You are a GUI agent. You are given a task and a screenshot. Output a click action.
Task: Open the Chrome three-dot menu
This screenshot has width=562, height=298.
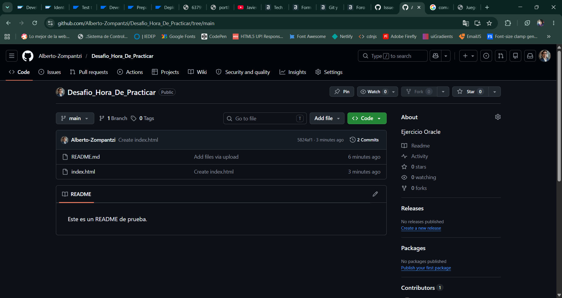click(554, 23)
